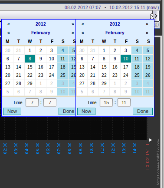Go to next month in right calendar
This screenshot has height=188, width=164.
(x=147, y=33)
